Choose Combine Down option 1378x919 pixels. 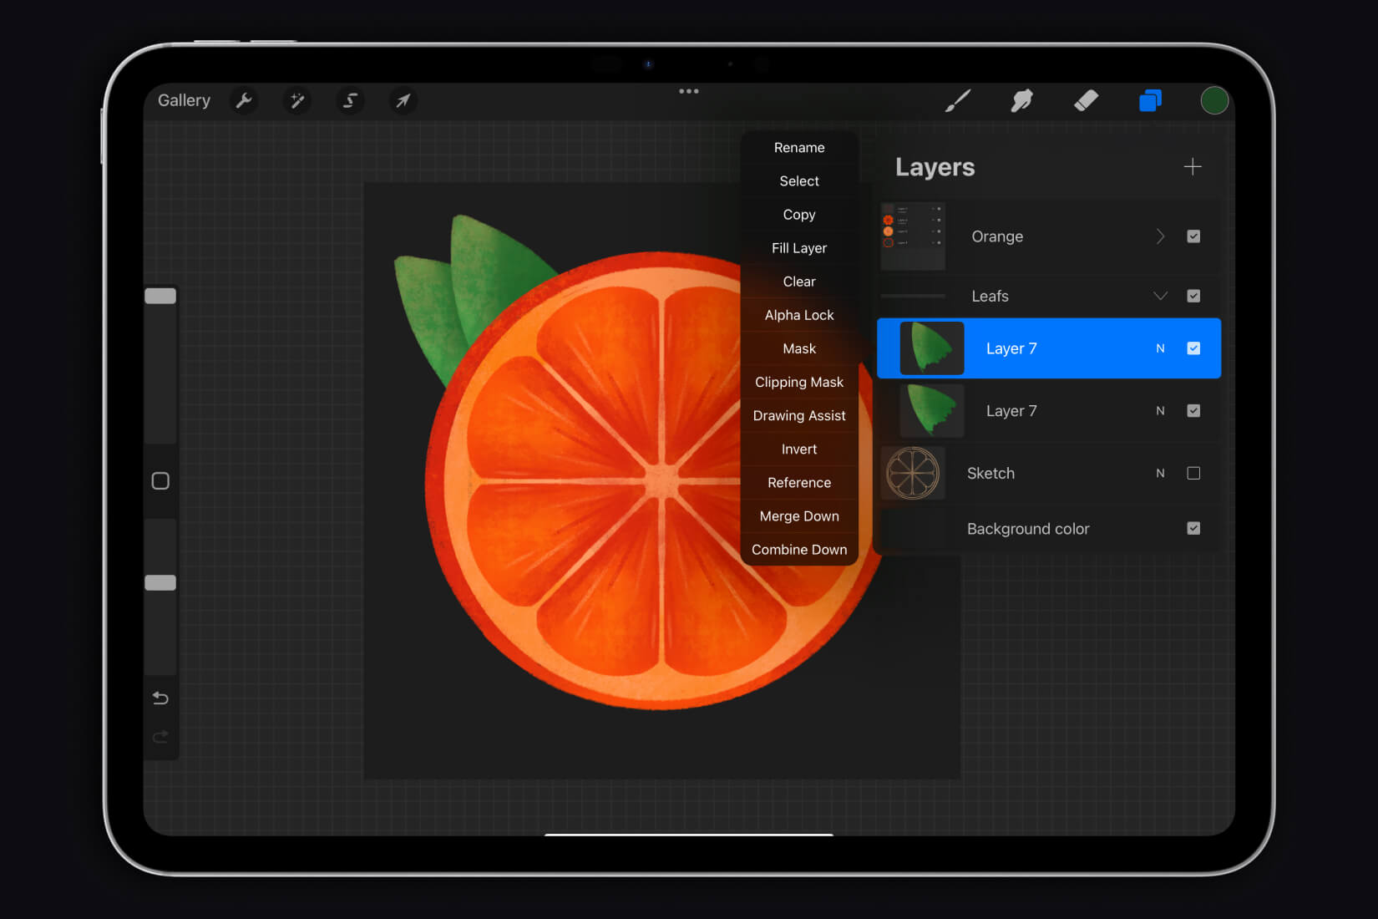point(799,549)
